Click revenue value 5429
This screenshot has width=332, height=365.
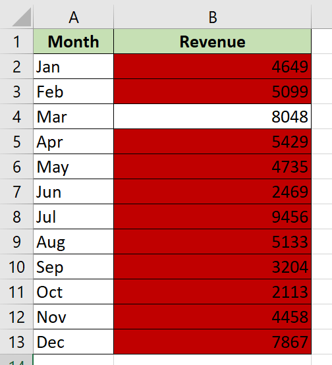click(212, 142)
